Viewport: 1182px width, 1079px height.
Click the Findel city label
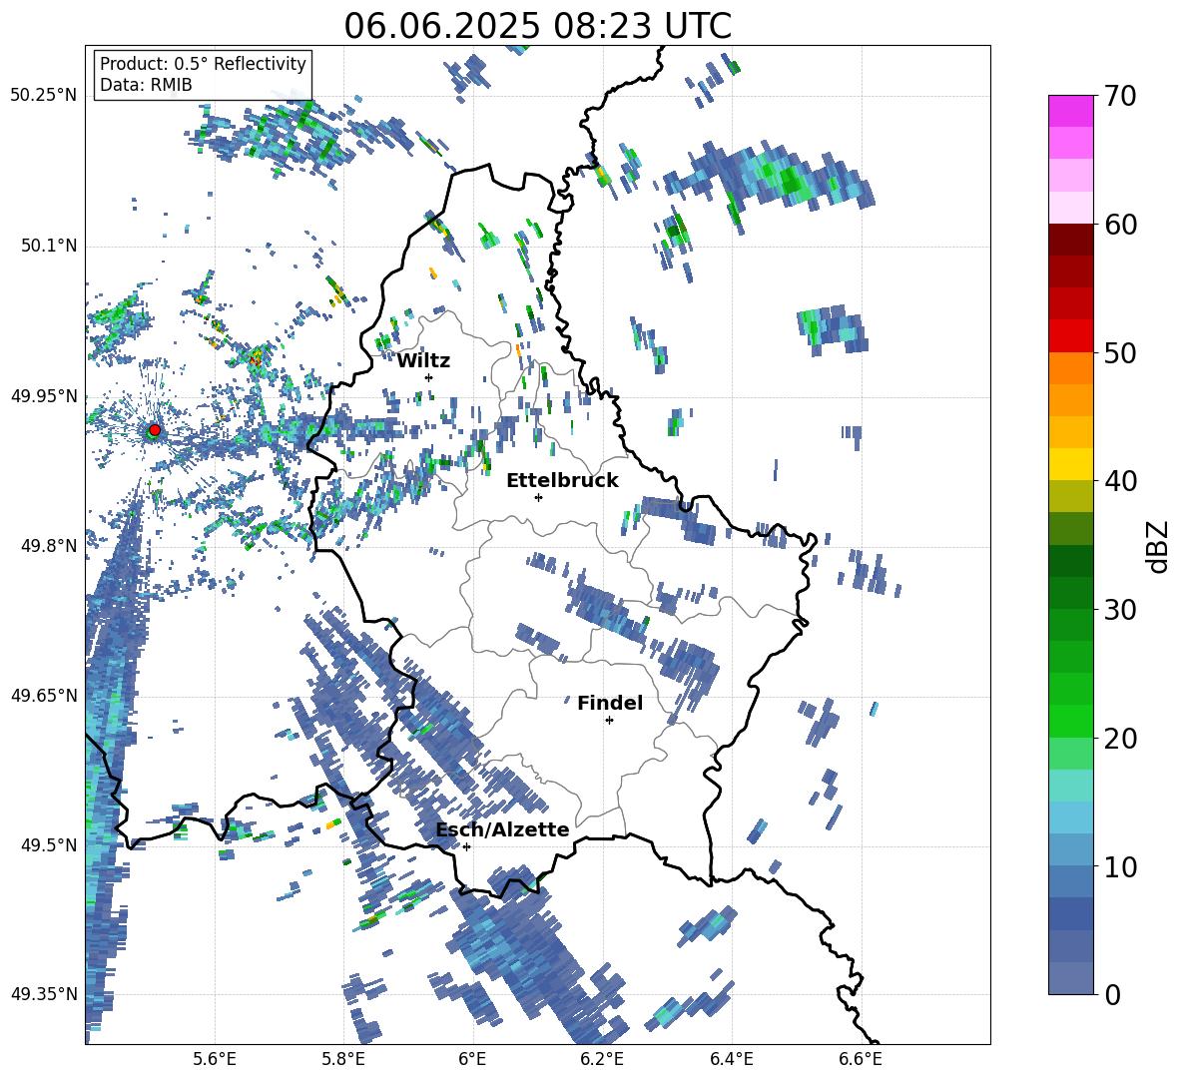(x=610, y=703)
